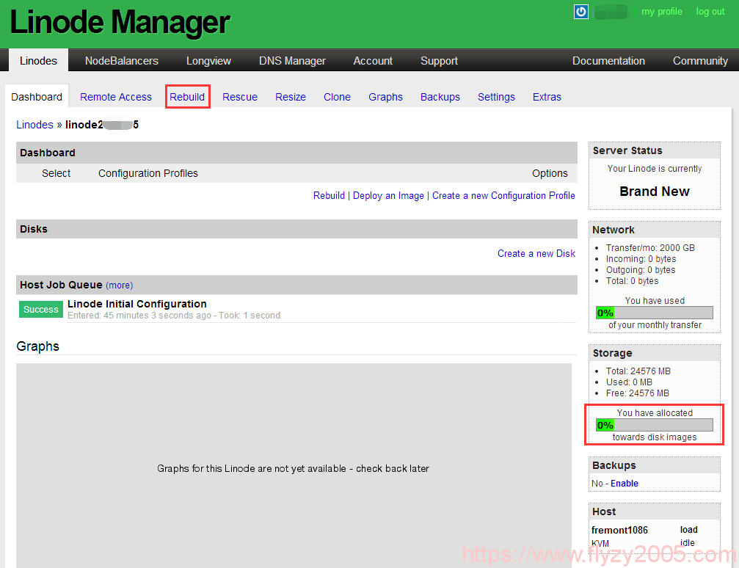Click Create a new Configuration Profile
Screen dimensions: 739x568
(503, 196)
